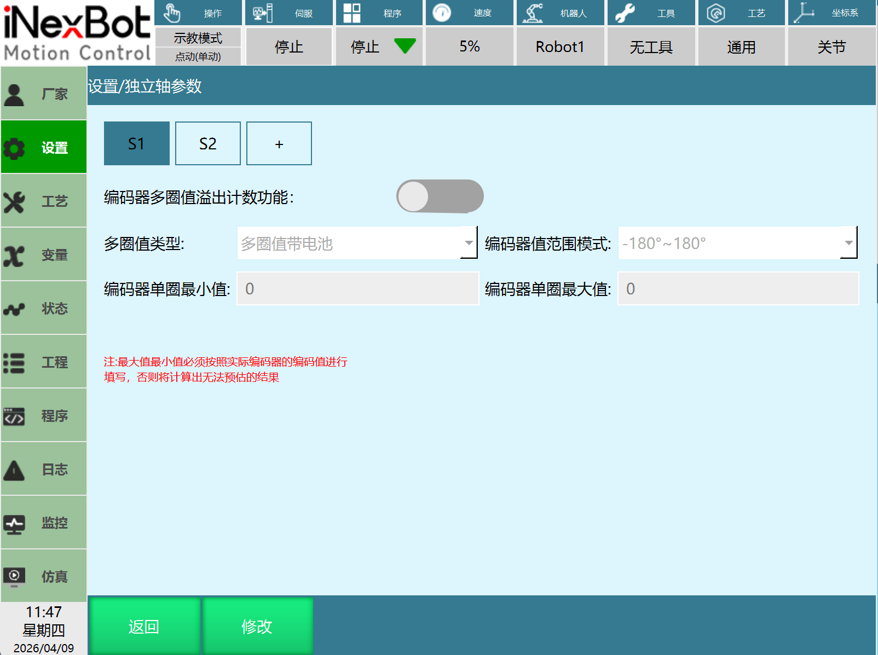
Task: Click the 修改 (Modify) button
Action: [257, 627]
